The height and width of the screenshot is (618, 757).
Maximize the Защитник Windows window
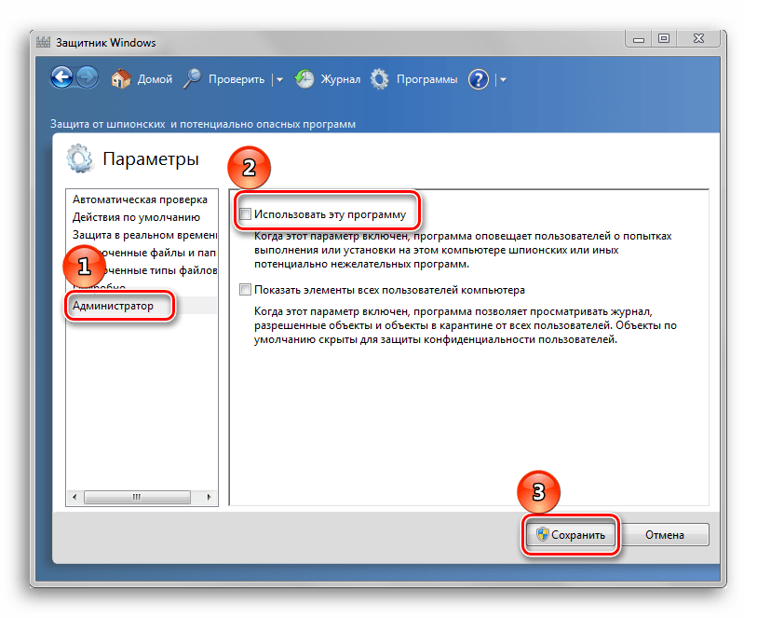click(x=664, y=38)
